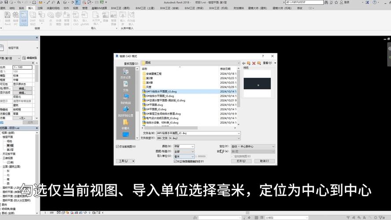The height and width of the screenshot is (220, 391).
Task: Switch to the Insert ribbon tab
Action: [31, 8]
